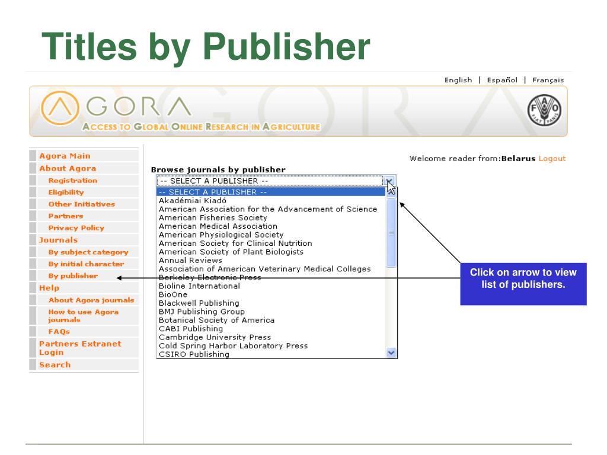Click the Logout link
607x455 pixels.
pos(552,159)
